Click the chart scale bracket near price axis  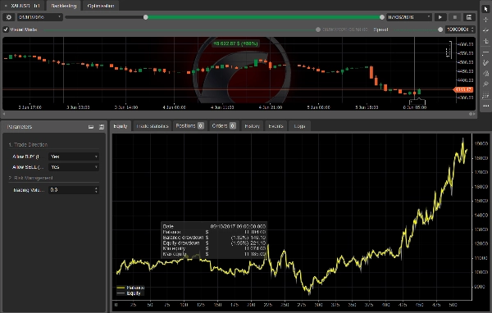point(449,49)
